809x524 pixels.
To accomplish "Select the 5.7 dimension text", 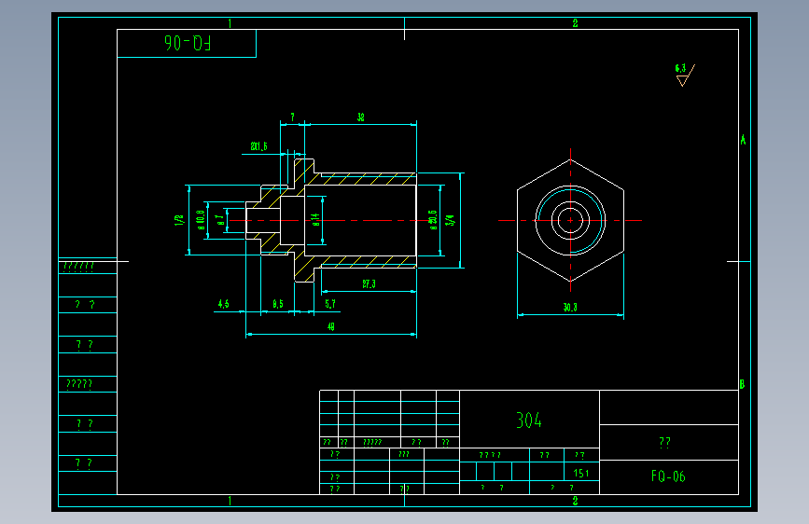I will (x=330, y=304).
